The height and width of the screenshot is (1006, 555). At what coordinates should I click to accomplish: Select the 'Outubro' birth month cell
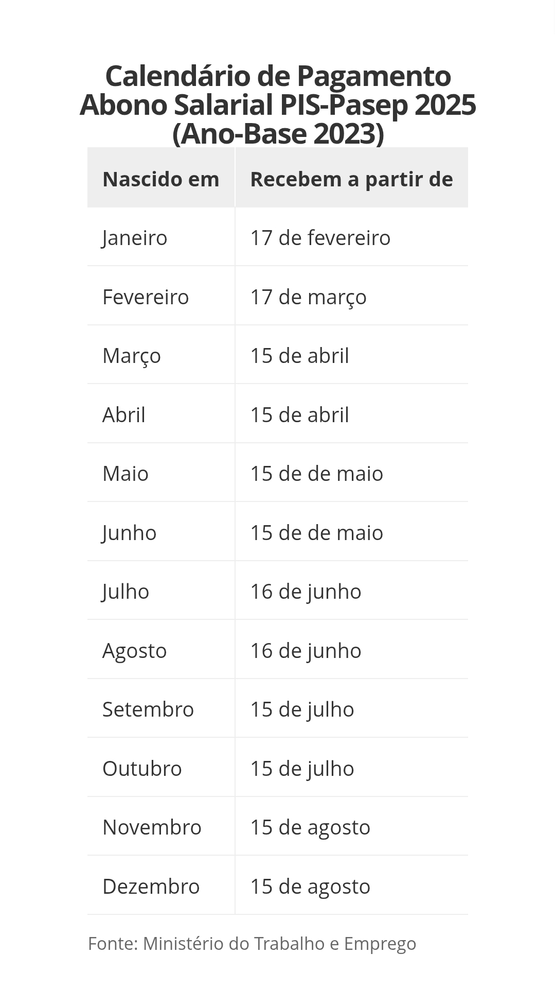[142, 769]
